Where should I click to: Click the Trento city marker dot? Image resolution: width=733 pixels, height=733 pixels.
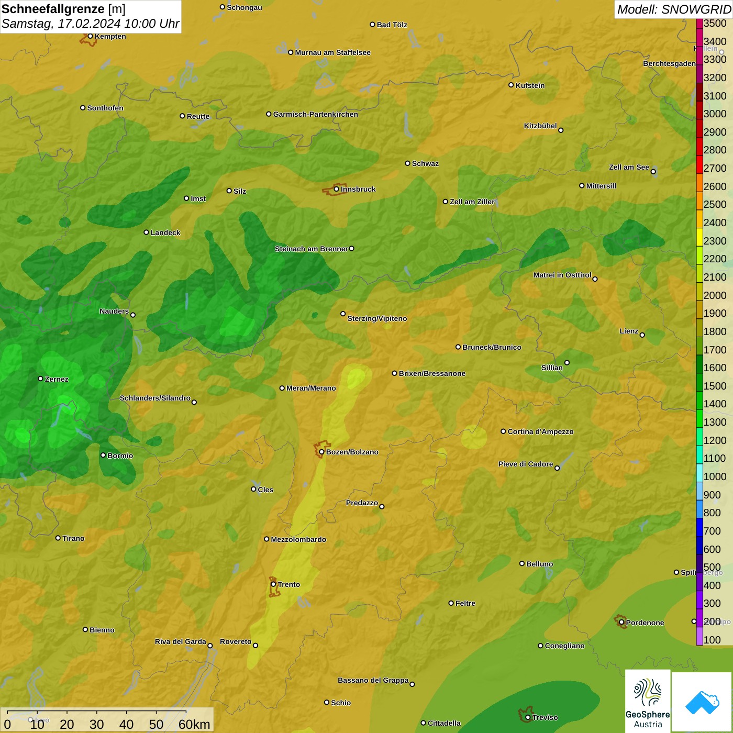pyautogui.click(x=273, y=584)
